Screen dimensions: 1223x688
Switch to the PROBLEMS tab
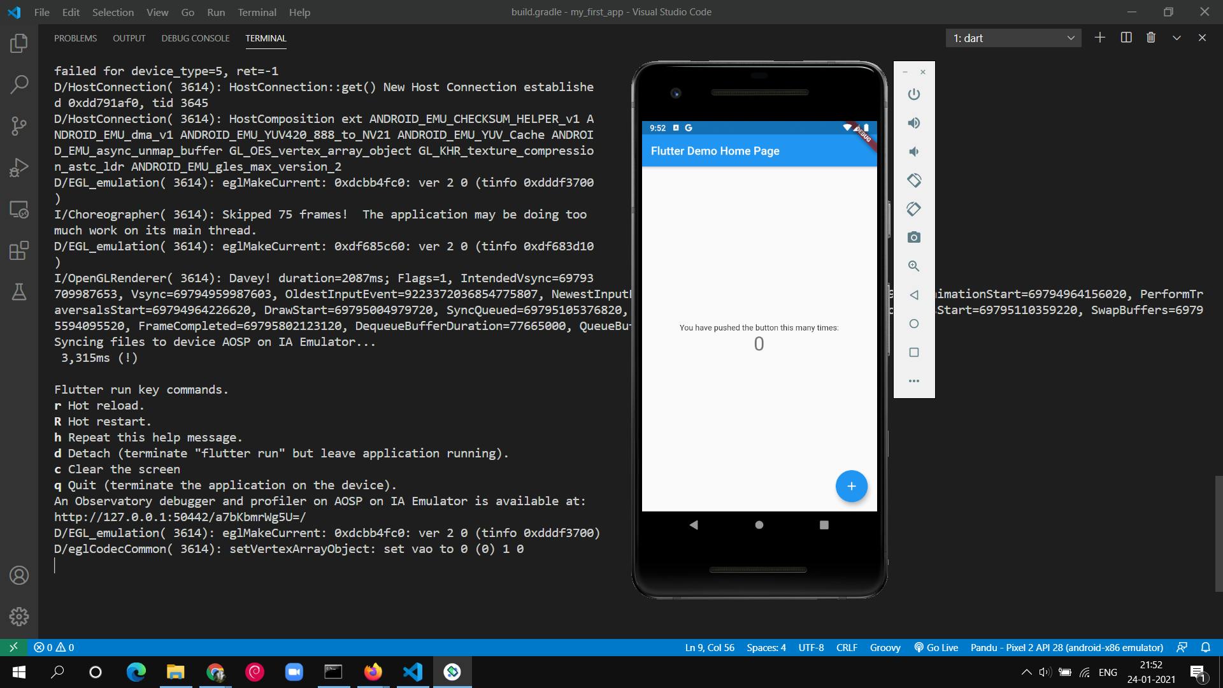coord(75,38)
